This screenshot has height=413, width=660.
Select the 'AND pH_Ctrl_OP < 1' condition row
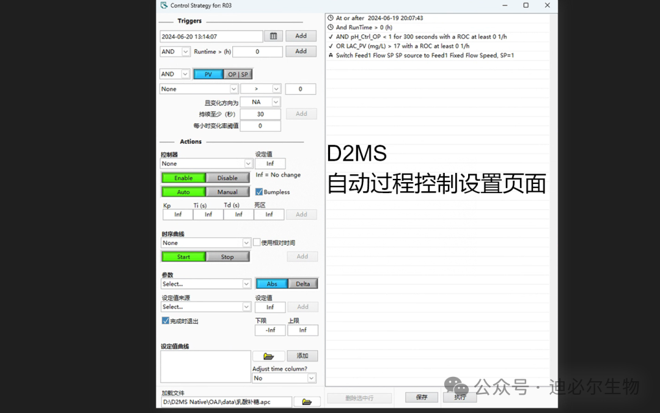pos(438,37)
